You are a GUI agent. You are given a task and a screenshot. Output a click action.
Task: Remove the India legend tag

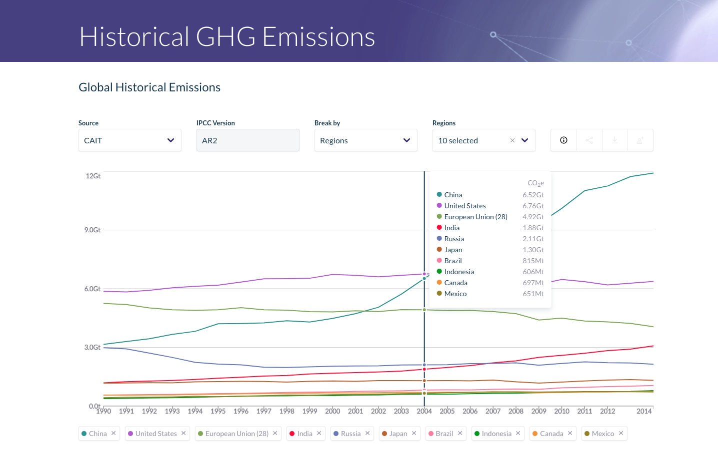pyautogui.click(x=319, y=433)
